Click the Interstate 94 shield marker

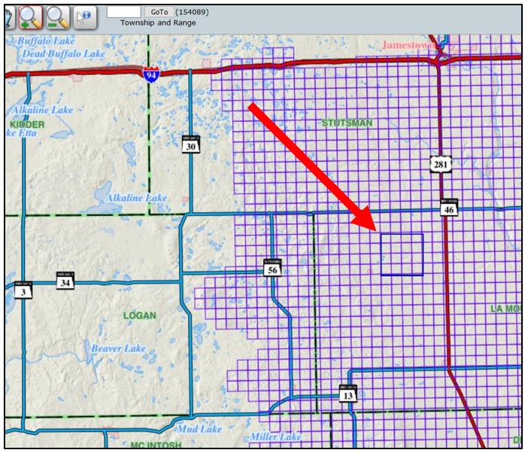point(151,74)
